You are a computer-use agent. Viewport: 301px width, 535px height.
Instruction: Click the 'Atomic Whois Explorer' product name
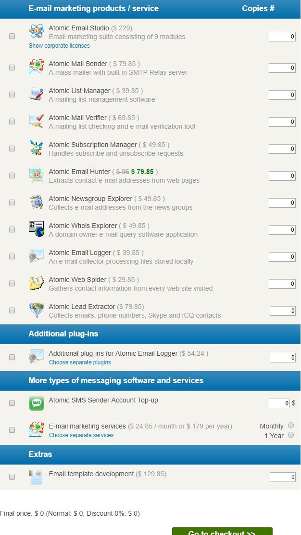83,226
